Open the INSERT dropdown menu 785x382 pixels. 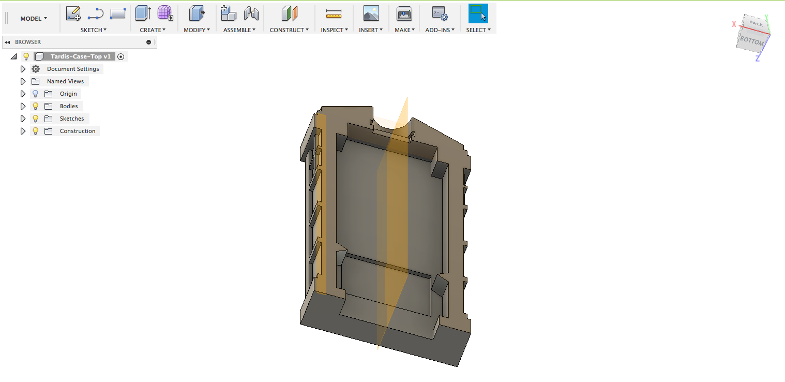(371, 30)
